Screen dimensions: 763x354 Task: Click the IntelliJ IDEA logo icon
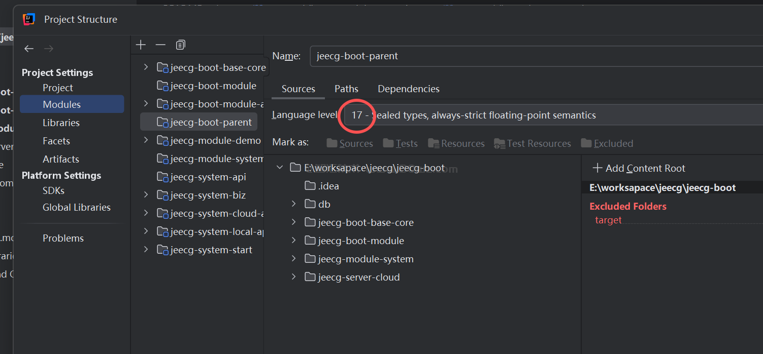click(x=29, y=19)
